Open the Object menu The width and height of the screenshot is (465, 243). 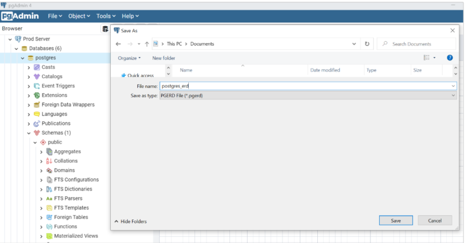(79, 16)
